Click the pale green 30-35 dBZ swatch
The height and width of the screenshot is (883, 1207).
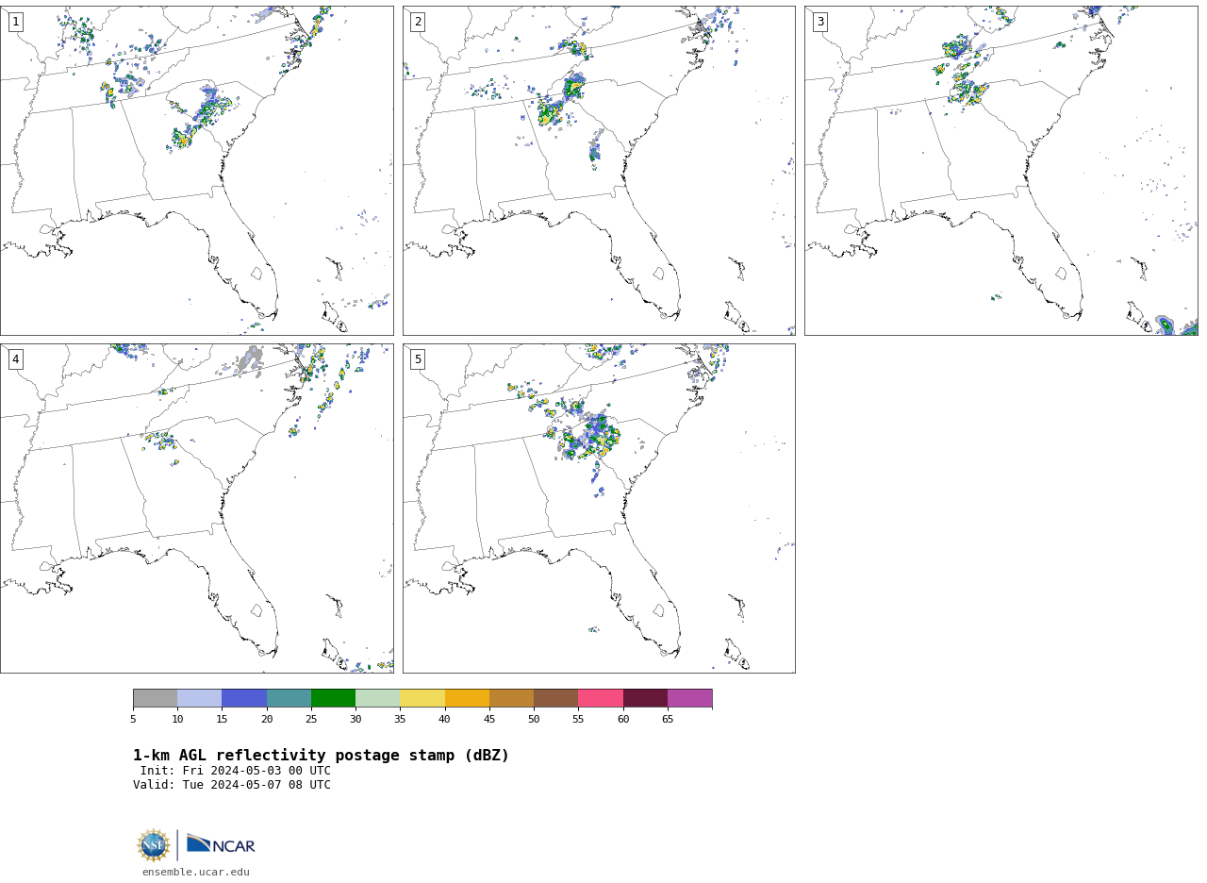[x=377, y=698]
